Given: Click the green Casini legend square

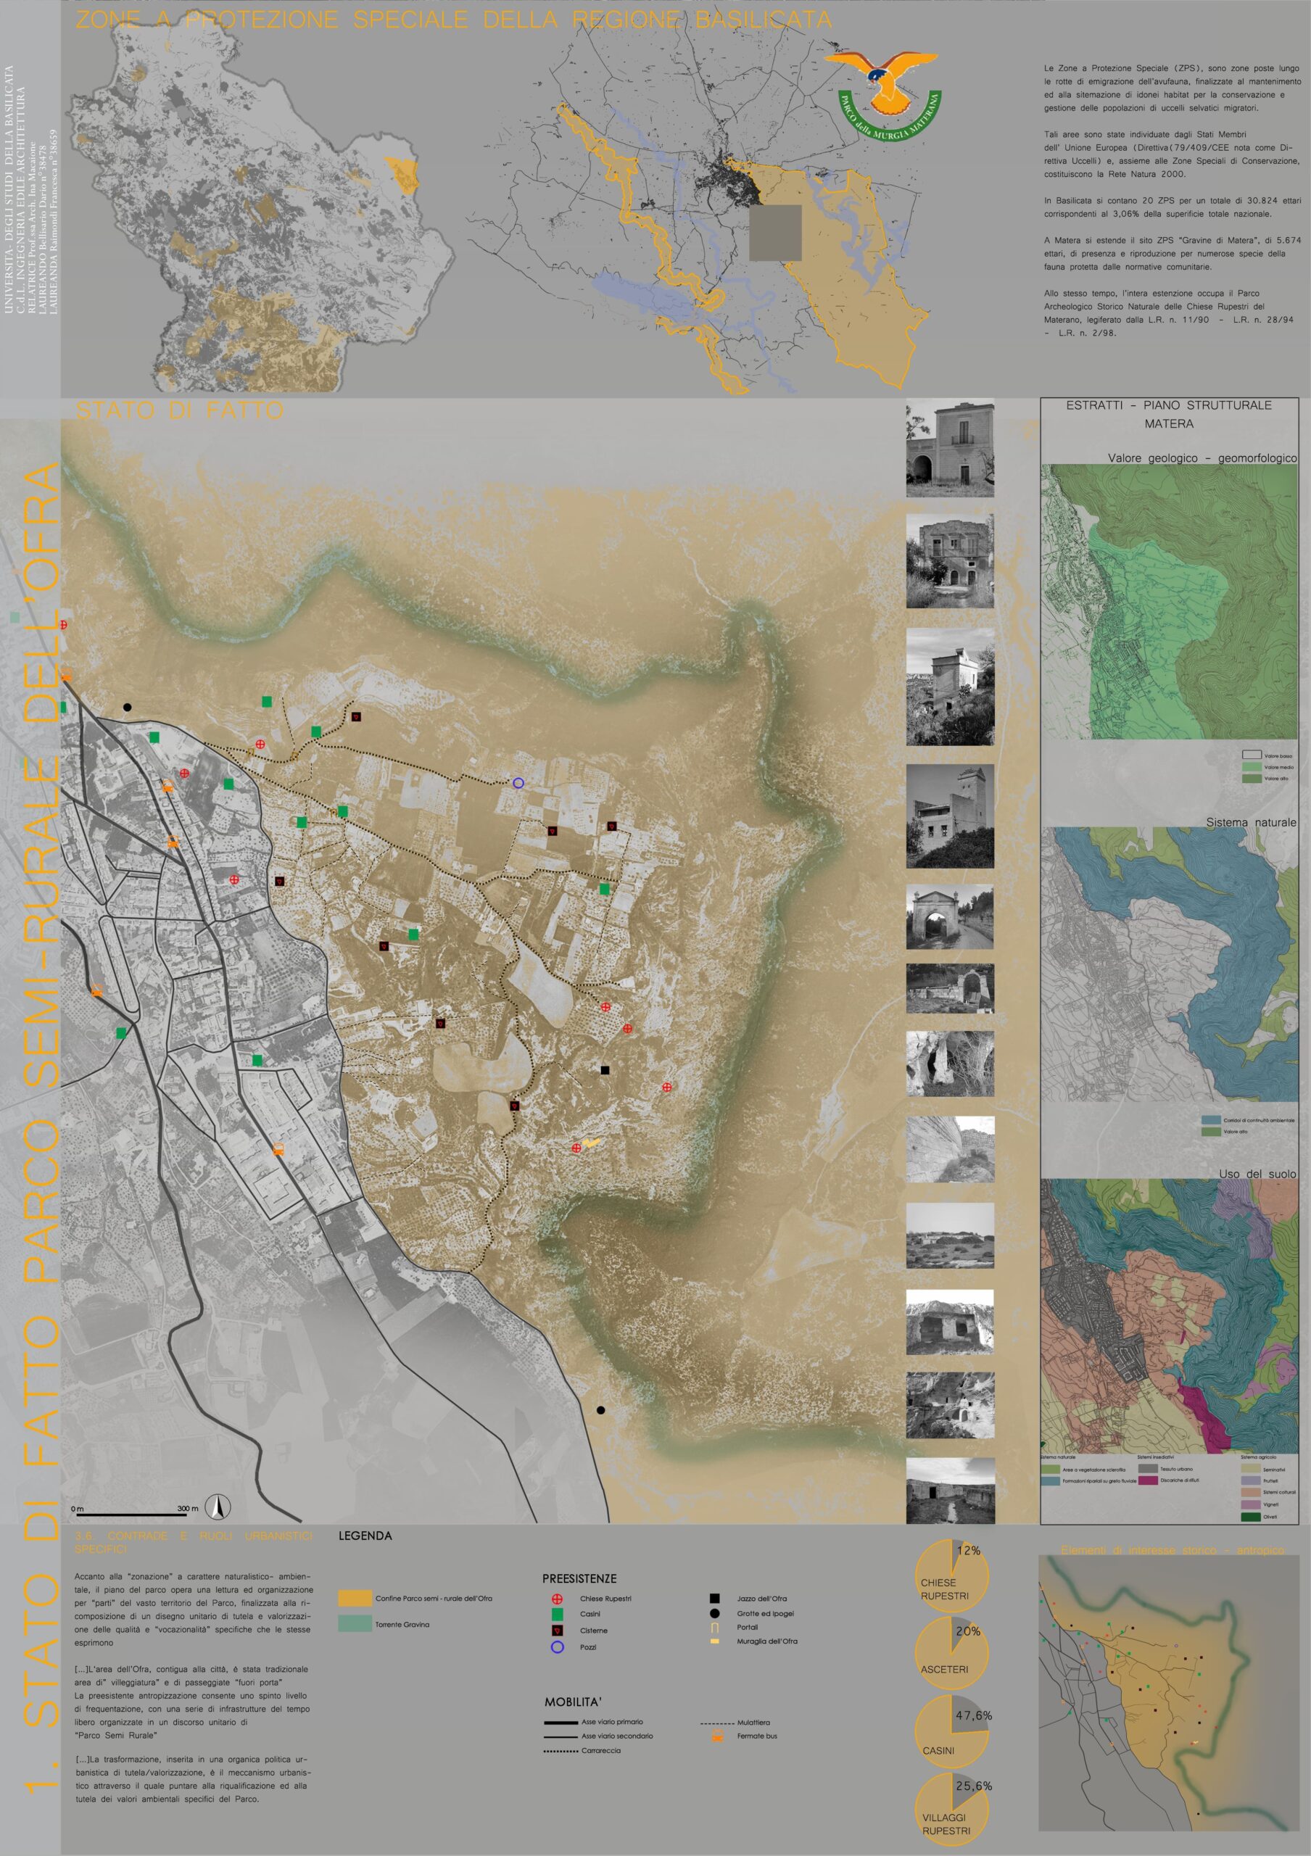Looking at the screenshot, I should pyautogui.click(x=557, y=1614).
